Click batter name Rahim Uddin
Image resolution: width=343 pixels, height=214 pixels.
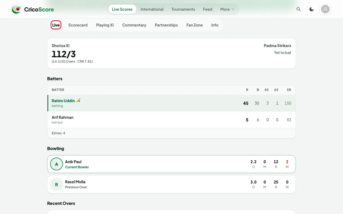[x=63, y=101]
